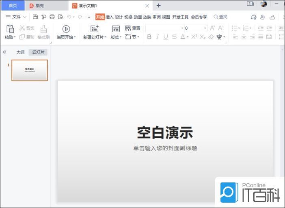Click the increase indent icon
This screenshot has height=208, width=285.
tap(269, 28)
